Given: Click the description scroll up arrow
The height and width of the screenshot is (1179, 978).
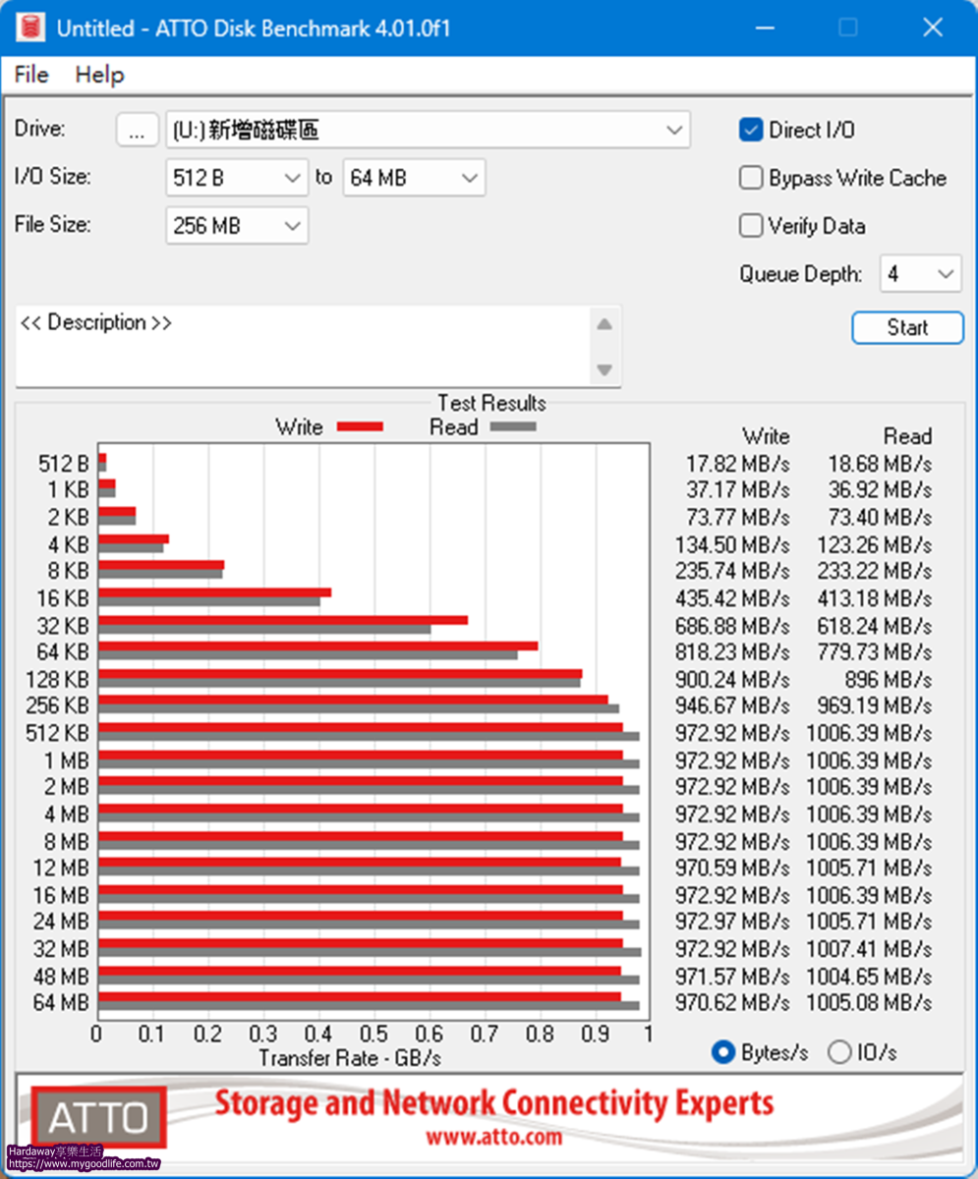Looking at the screenshot, I should [604, 324].
